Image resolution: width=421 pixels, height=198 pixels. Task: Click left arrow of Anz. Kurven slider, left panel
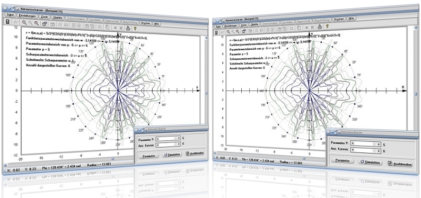157,145
